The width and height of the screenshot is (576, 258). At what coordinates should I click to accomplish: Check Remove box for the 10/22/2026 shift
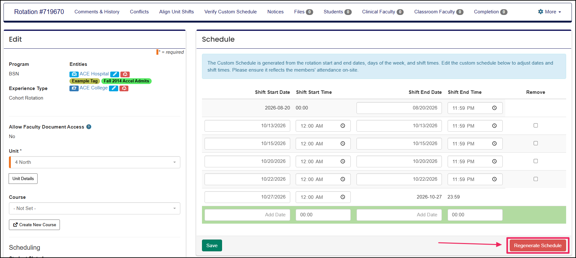tap(536, 179)
